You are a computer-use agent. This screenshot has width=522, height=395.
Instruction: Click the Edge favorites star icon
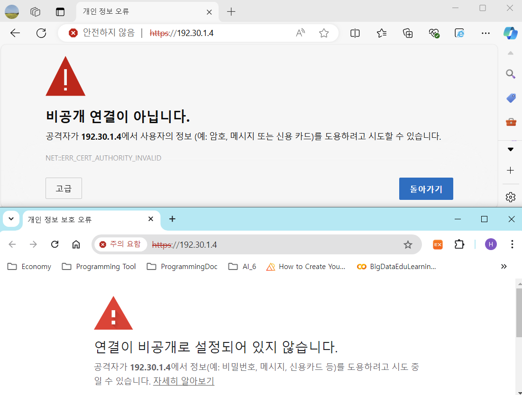(x=324, y=33)
